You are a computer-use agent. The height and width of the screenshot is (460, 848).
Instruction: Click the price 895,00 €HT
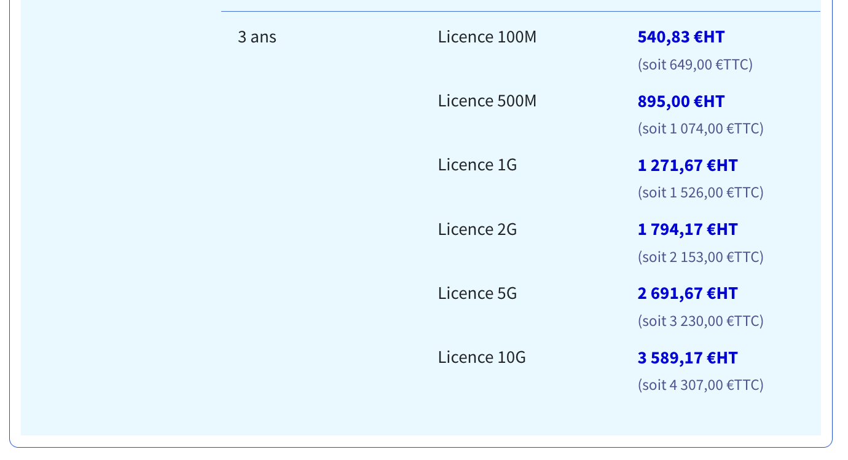pyautogui.click(x=681, y=101)
